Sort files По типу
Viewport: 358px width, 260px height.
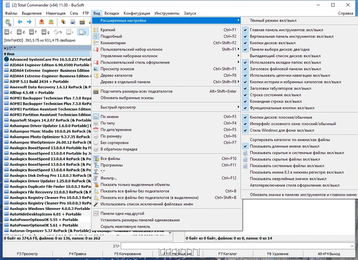tap(167, 123)
